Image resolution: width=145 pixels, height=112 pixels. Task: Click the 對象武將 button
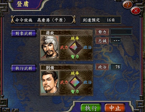24,34
